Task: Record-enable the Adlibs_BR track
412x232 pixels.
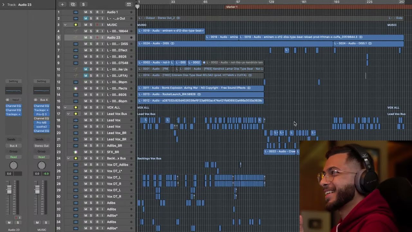Action: (x=97, y=146)
